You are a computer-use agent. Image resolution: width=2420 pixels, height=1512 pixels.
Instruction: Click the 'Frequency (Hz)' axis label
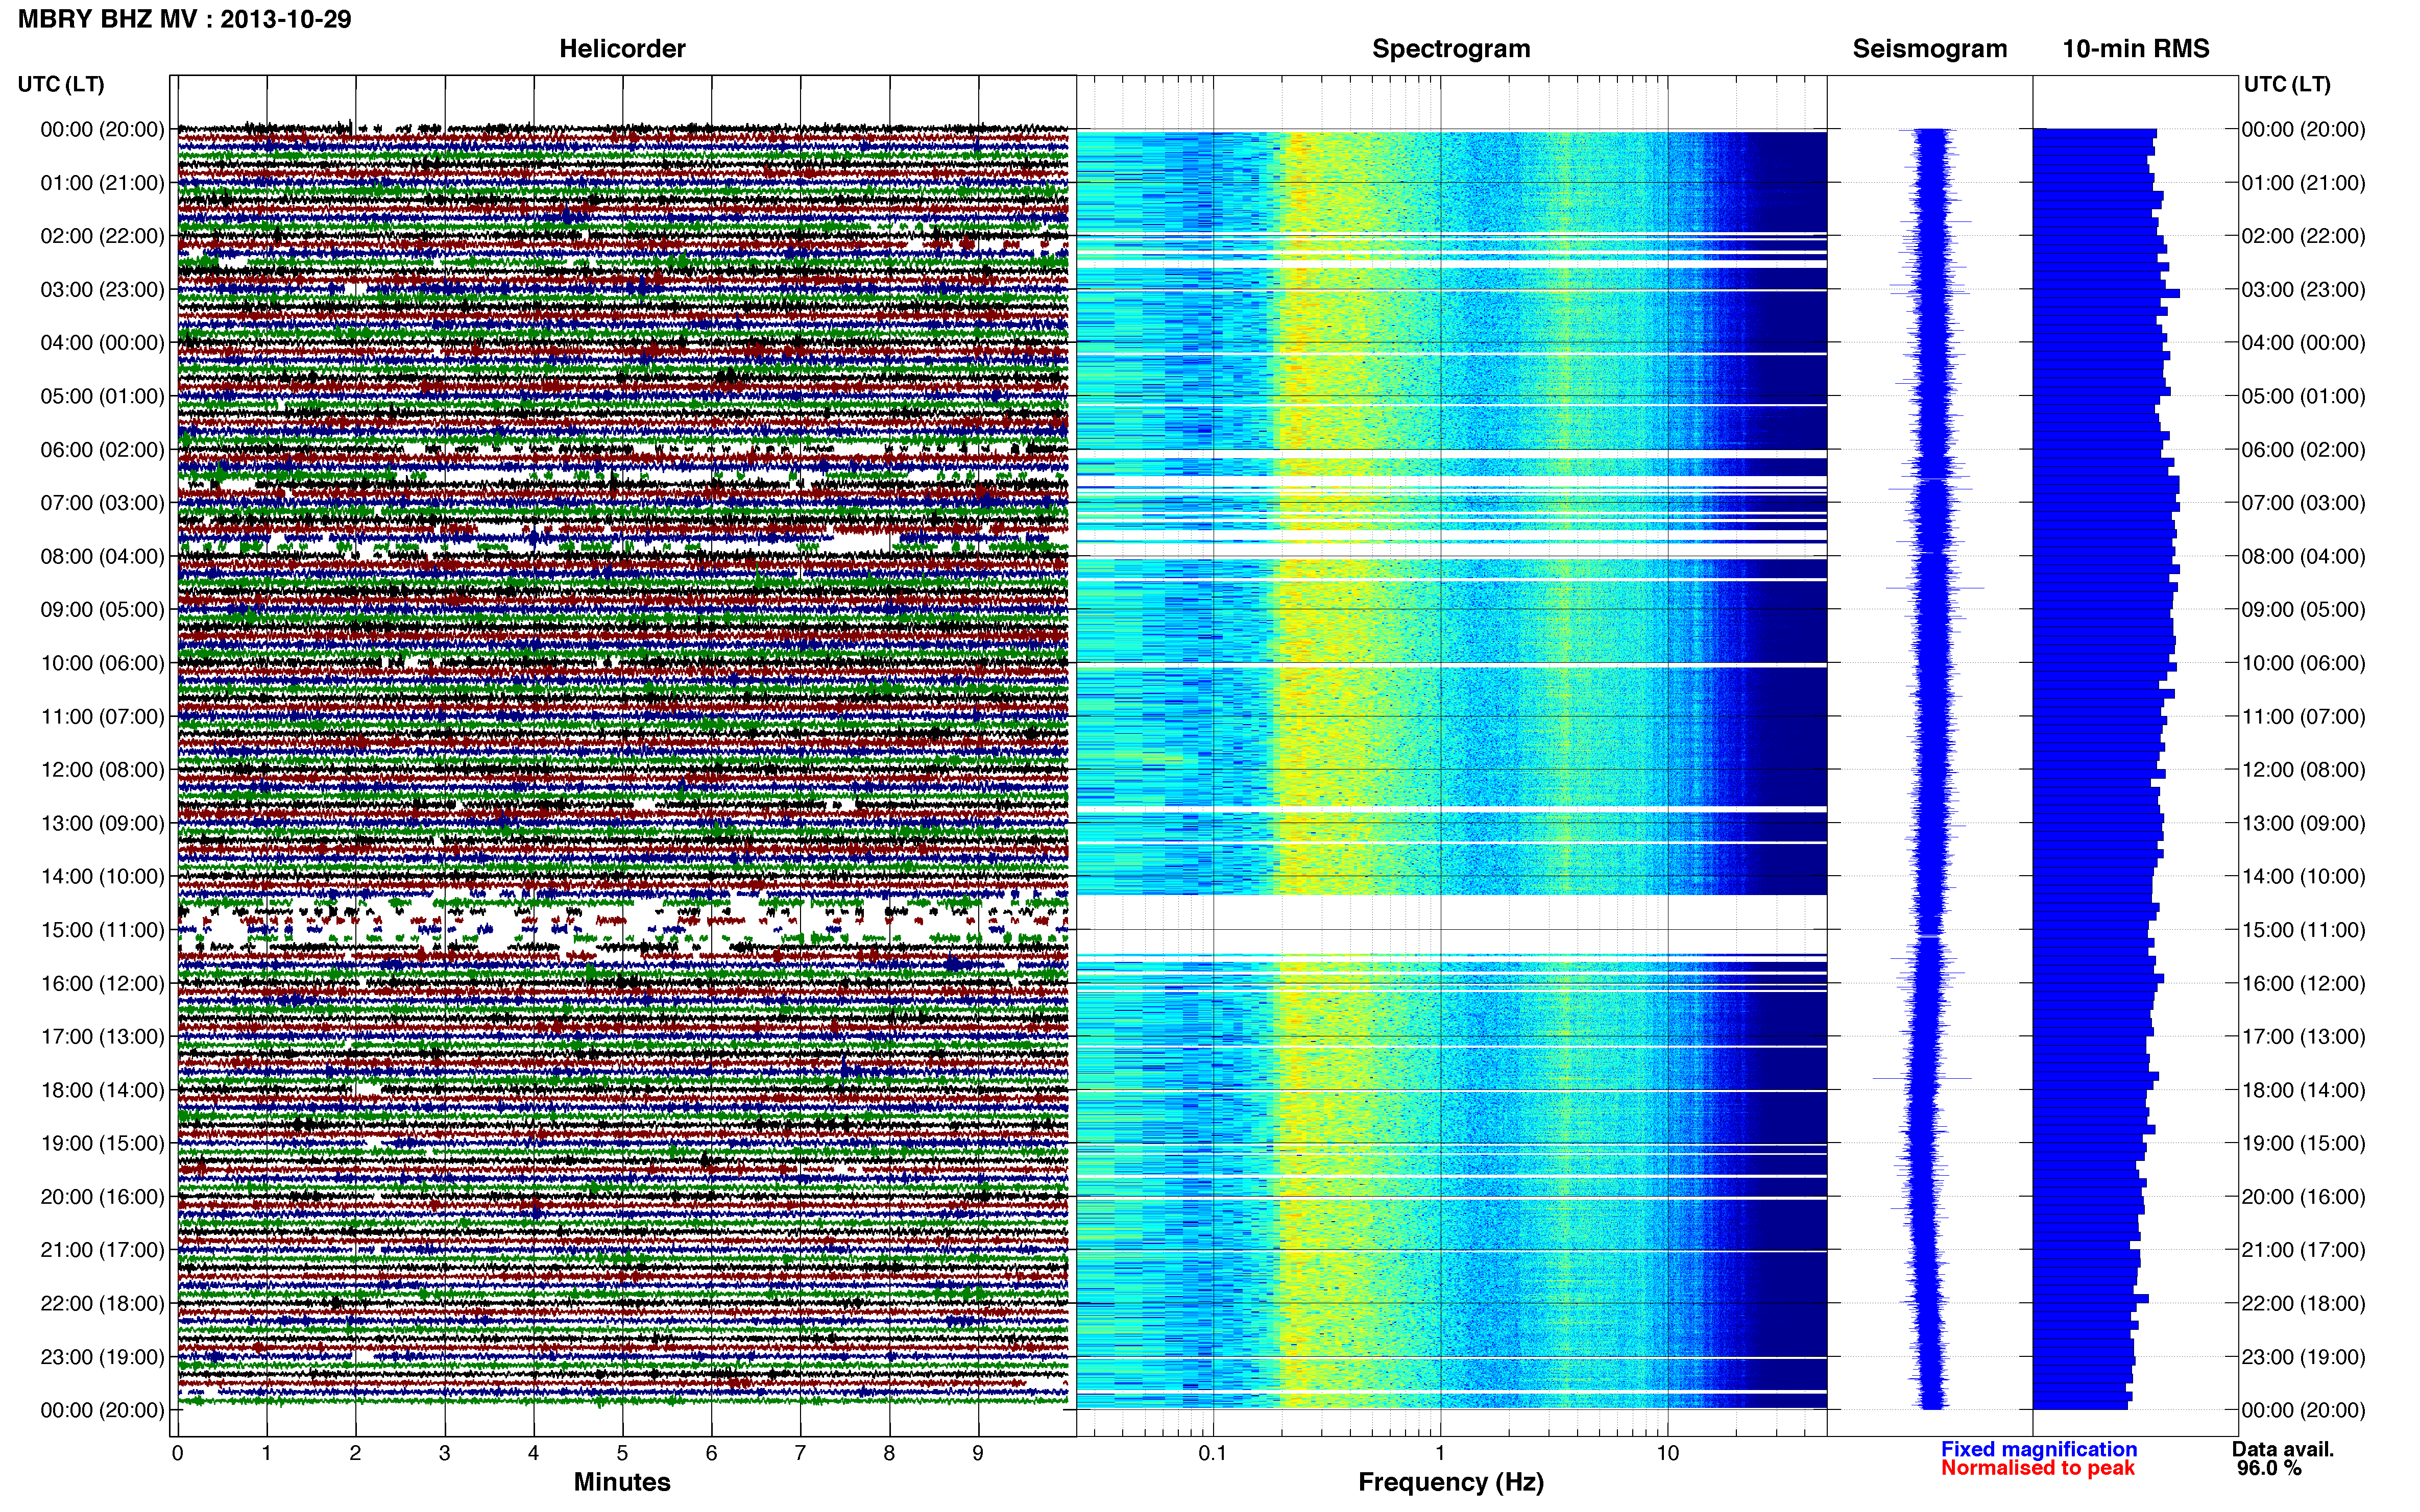pyautogui.click(x=1450, y=1482)
